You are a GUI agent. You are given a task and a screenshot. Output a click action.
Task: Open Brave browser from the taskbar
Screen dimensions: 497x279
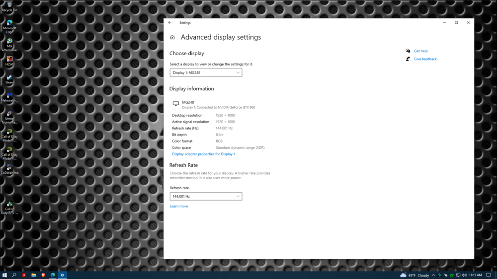pos(43,275)
